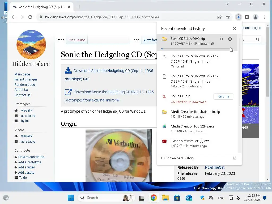
Task: Click the webpage vertical scrollbar
Action: coord(267,62)
